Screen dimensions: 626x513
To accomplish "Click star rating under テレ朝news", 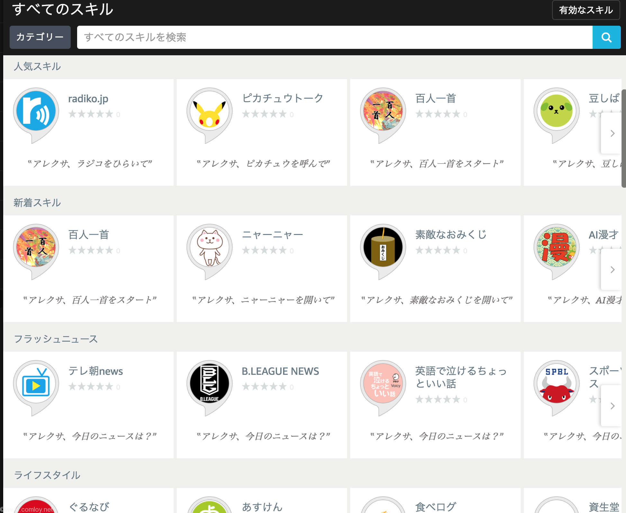I will 91,387.
